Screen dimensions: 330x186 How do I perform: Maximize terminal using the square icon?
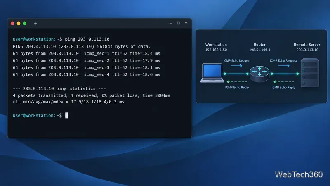pos(178,23)
